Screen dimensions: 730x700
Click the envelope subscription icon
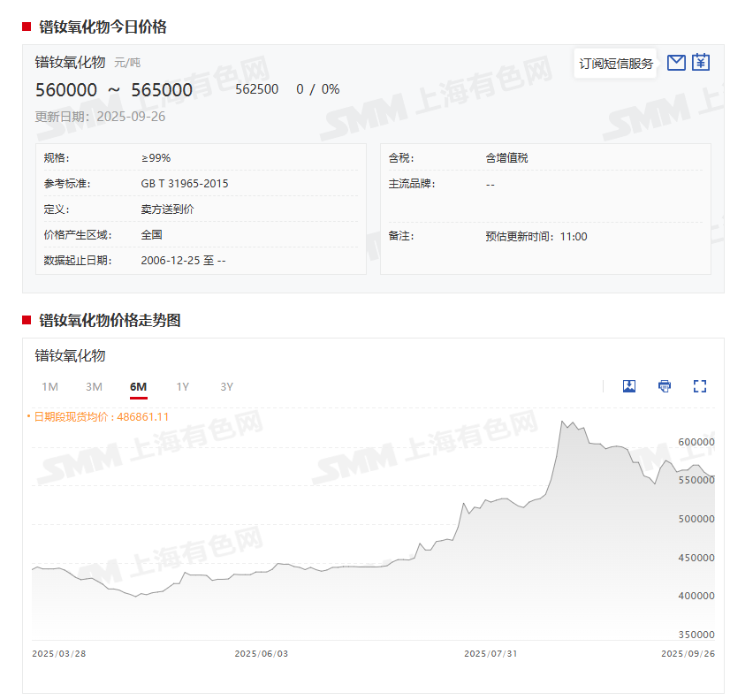pyautogui.click(x=676, y=63)
